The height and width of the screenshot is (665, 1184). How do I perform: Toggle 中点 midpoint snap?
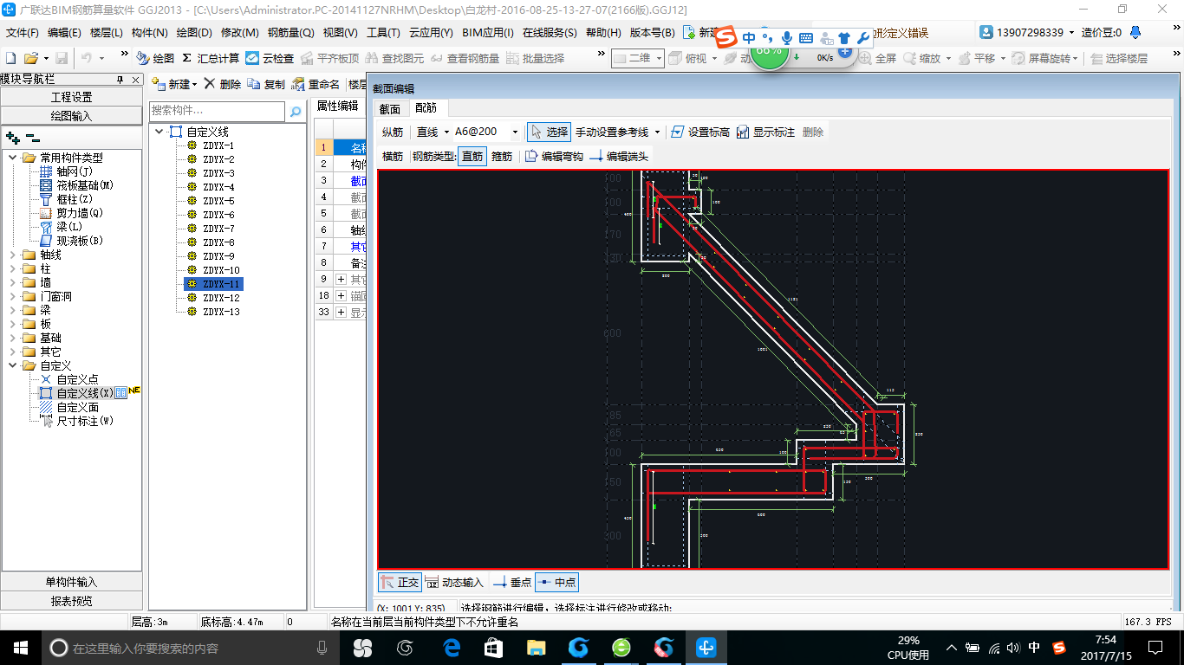click(557, 583)
